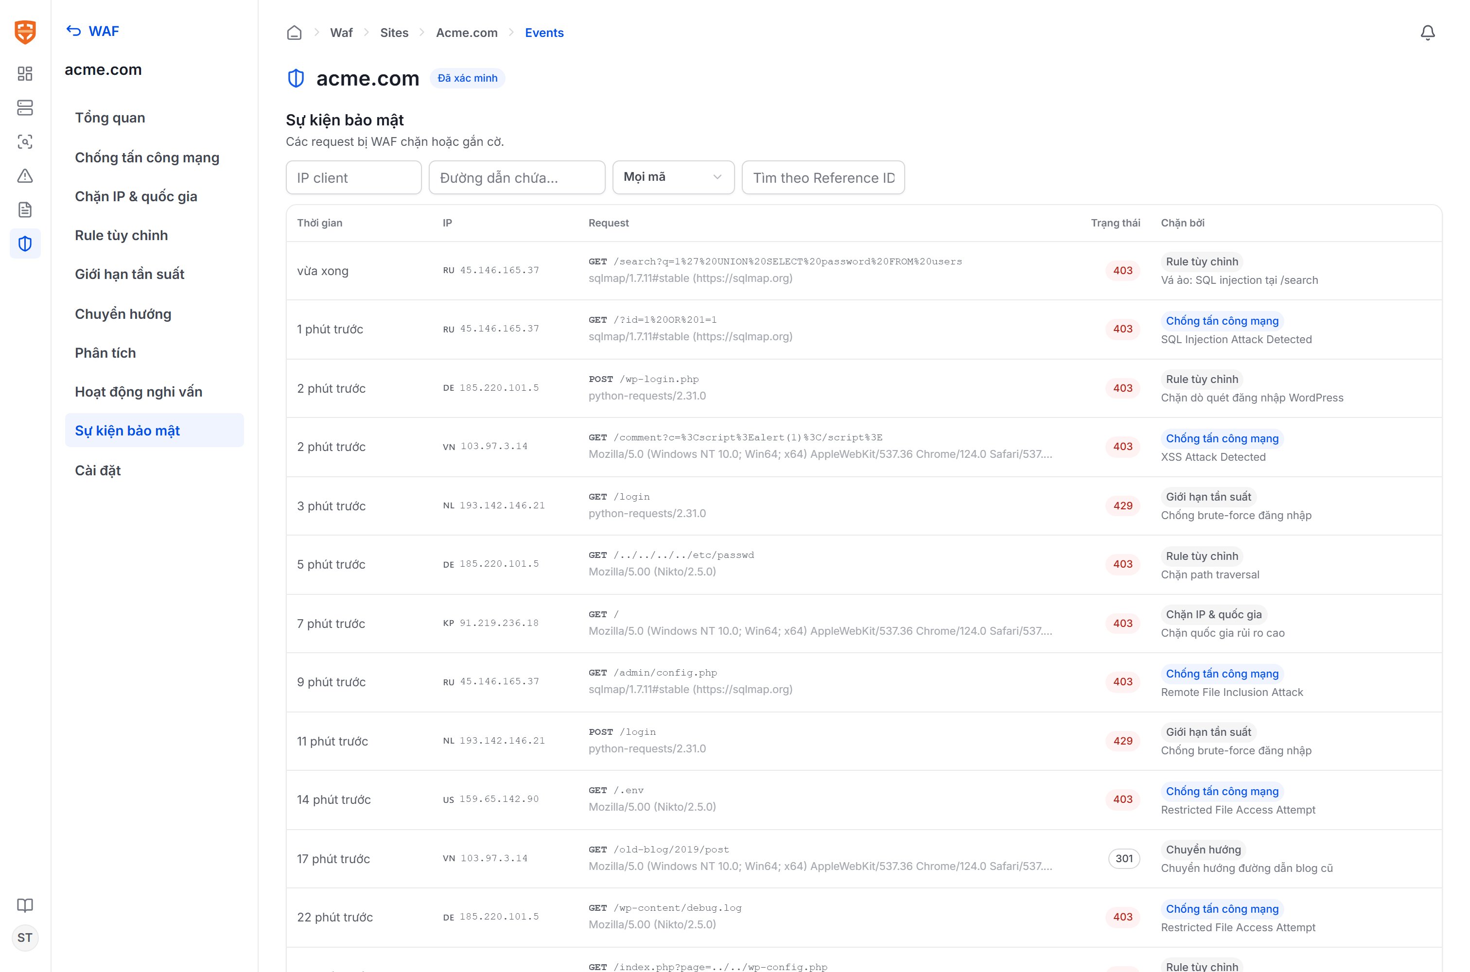Click Rule tùy chỉnh tag on the vừa xong row

click(1202, 261)
